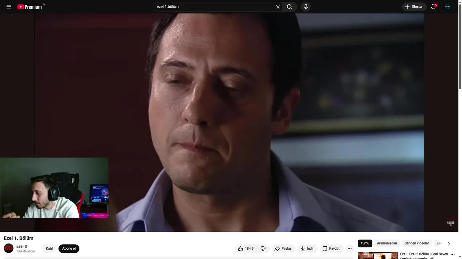Download the video with İndir
The width and height of the screenshot is (462, 259).
pos(307,249)
